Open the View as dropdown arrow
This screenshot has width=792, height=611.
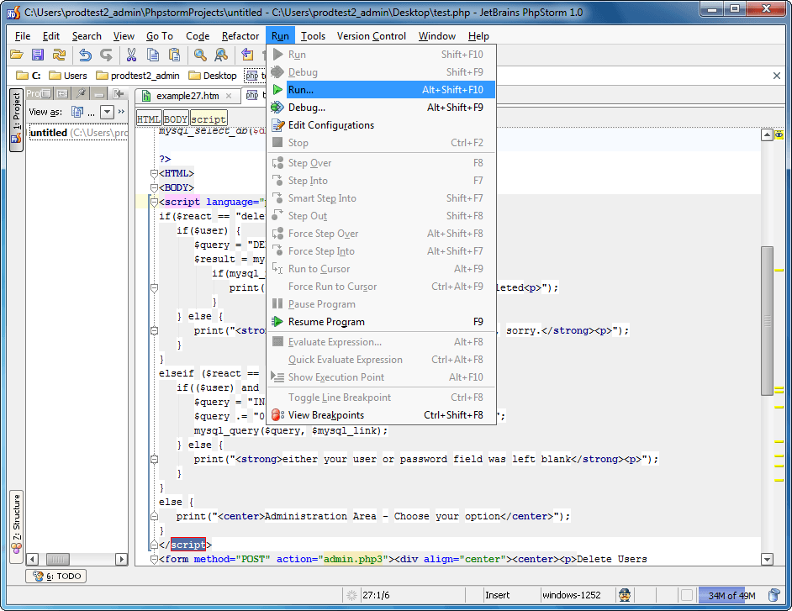(x=107, y=112)
